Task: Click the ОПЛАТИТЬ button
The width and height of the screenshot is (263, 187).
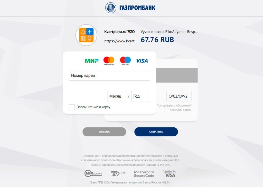Action: 156,132
